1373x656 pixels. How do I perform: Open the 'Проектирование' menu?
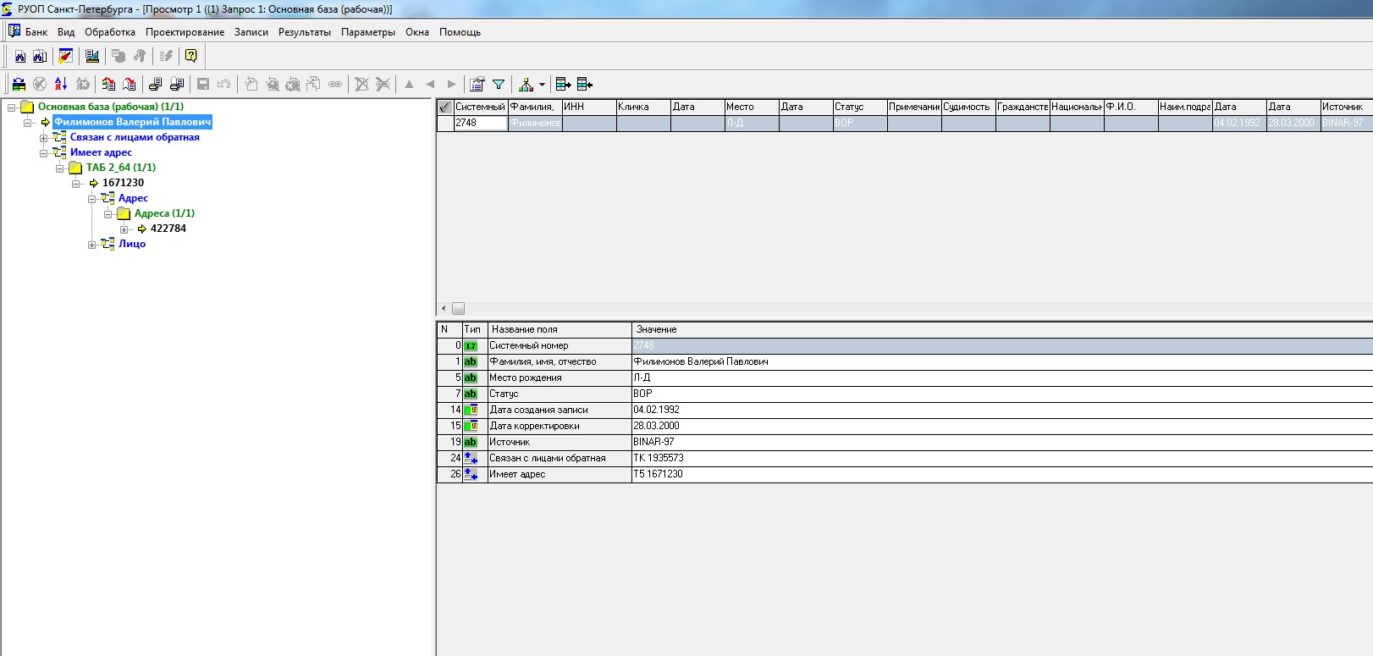(185, 32)
